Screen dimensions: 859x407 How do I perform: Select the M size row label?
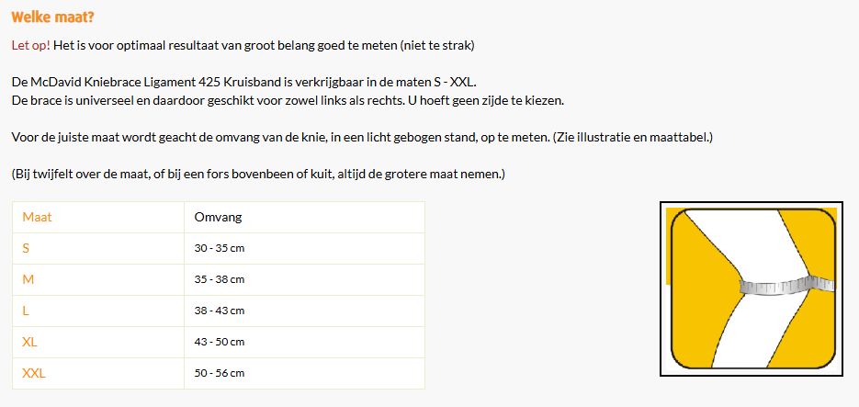pos(28,279)
